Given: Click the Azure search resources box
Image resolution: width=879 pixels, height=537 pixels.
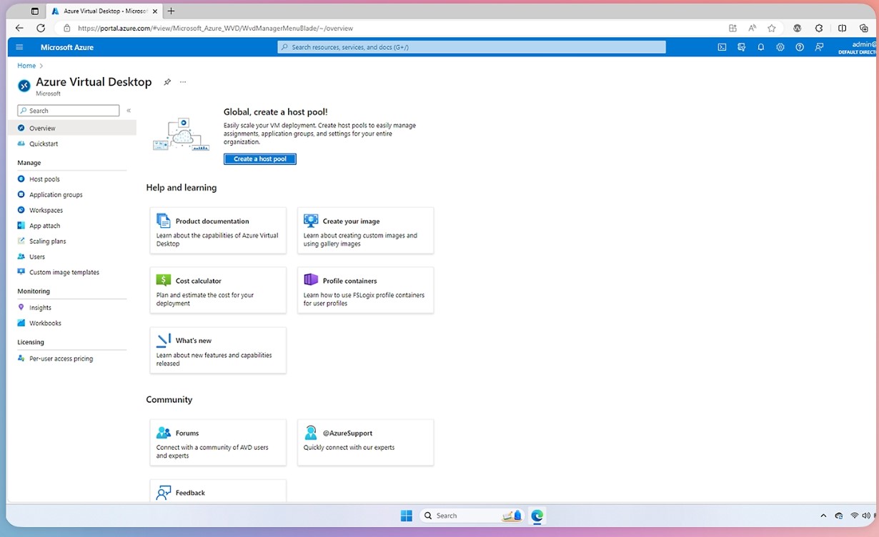Looking at the screenshot, I should pos(472,47).
